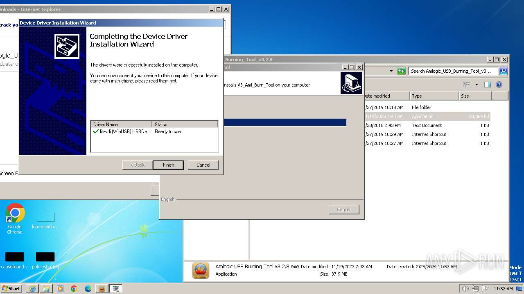The height and width of the screenshot is (294, 524).
Task: Change the view in Explorer
Action: click(x=467, y=85)
